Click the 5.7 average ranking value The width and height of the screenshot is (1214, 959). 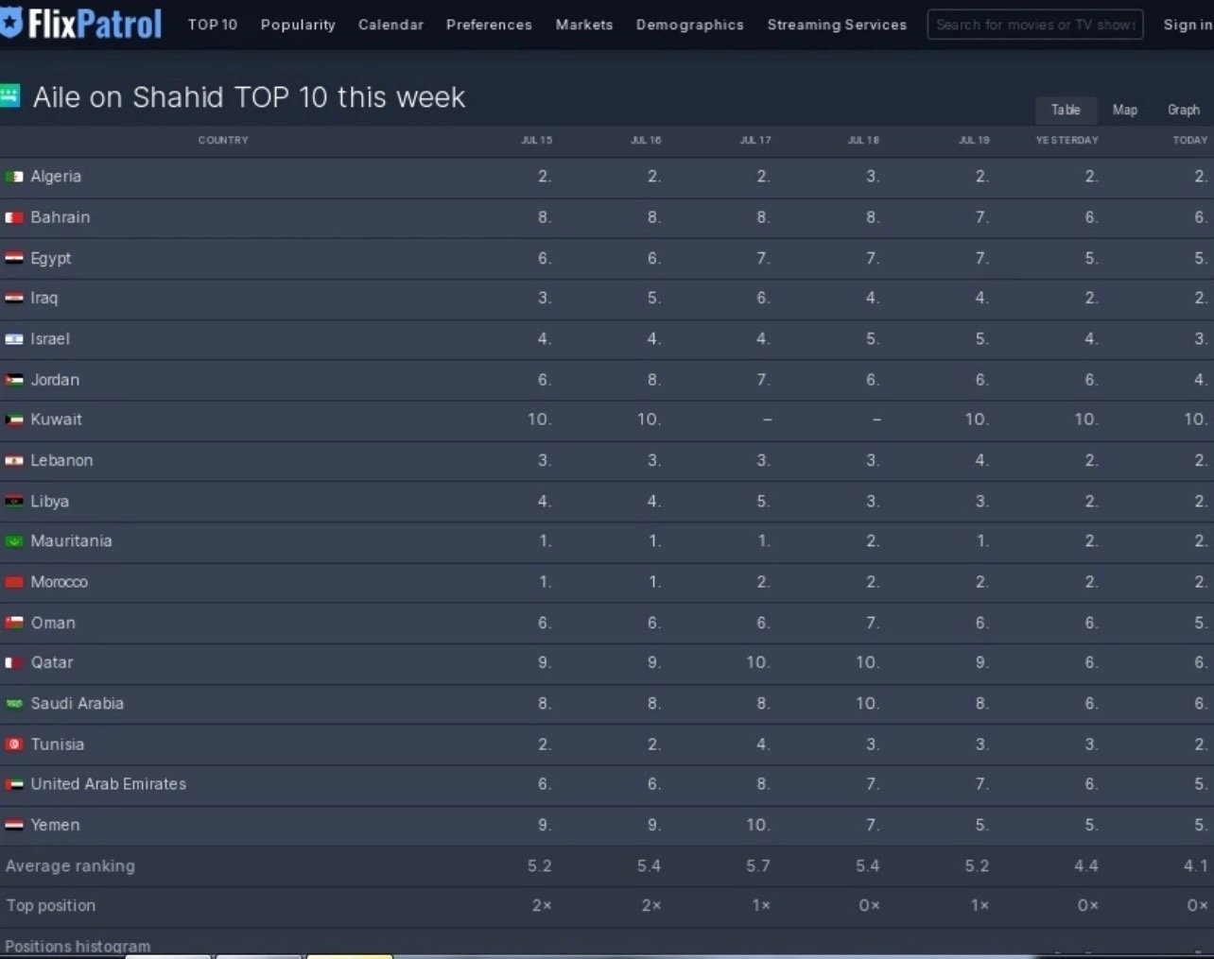coord(758,866)
